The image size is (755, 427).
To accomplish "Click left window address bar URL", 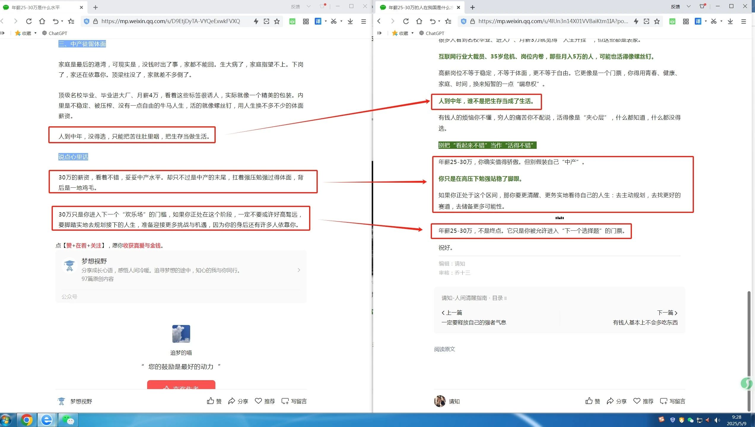I will (171, 21).
